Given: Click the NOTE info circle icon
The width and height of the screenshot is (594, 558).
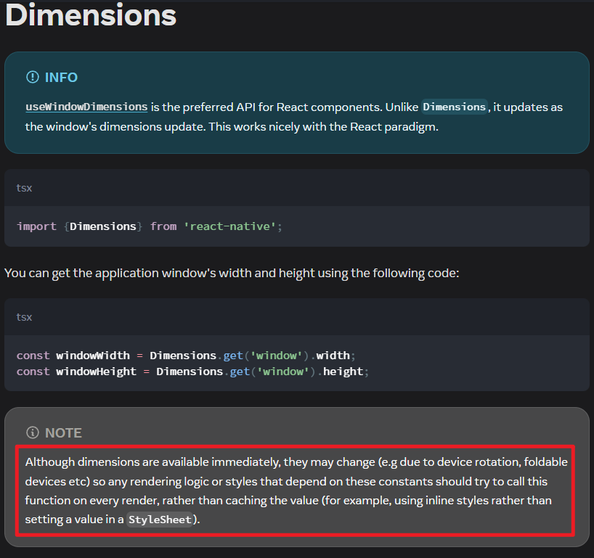Looking at the screenshot, I should pos(32,432).
